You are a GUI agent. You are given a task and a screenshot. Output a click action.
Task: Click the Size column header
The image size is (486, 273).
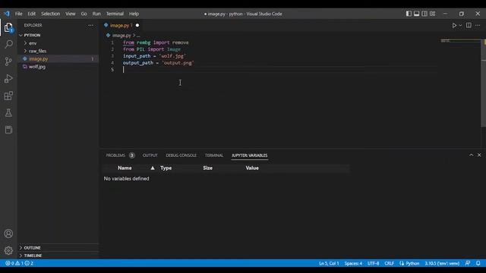point(207,168)
